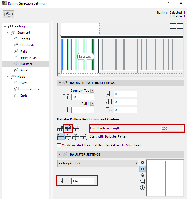This screenshot has height=199, width=187.
Task: Select fixed pattern length distribution icon
Action: (x=68, y=128)
